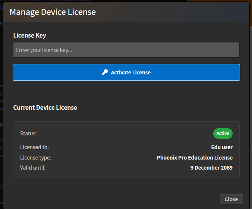
Task: Click the License Key field label
Action: (x=29, y=35)
